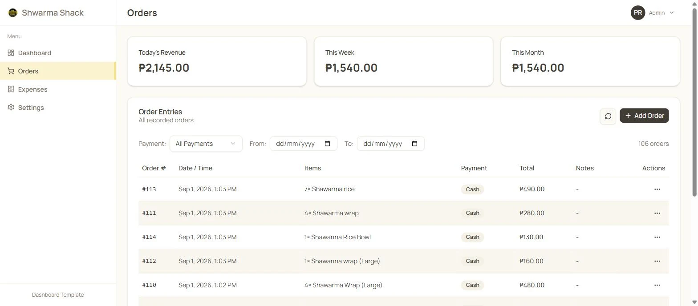
Task: Click item text '4× Shawarma Wrap (Large)'
Action: pyautogui.click(x=343, y=285)
